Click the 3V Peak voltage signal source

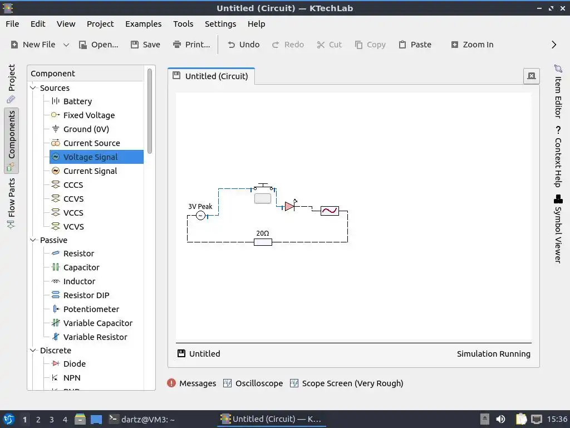pyautogui.click(x=200, y=216)
